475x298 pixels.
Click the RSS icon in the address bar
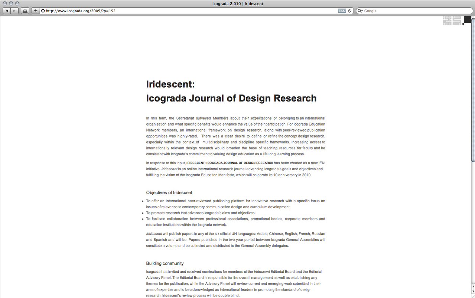click(341, 11)
